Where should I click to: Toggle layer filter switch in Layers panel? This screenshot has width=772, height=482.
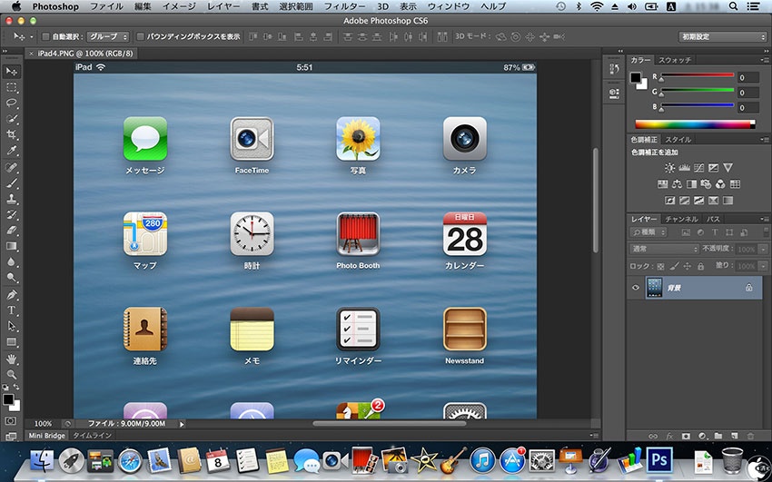(765, 231)
